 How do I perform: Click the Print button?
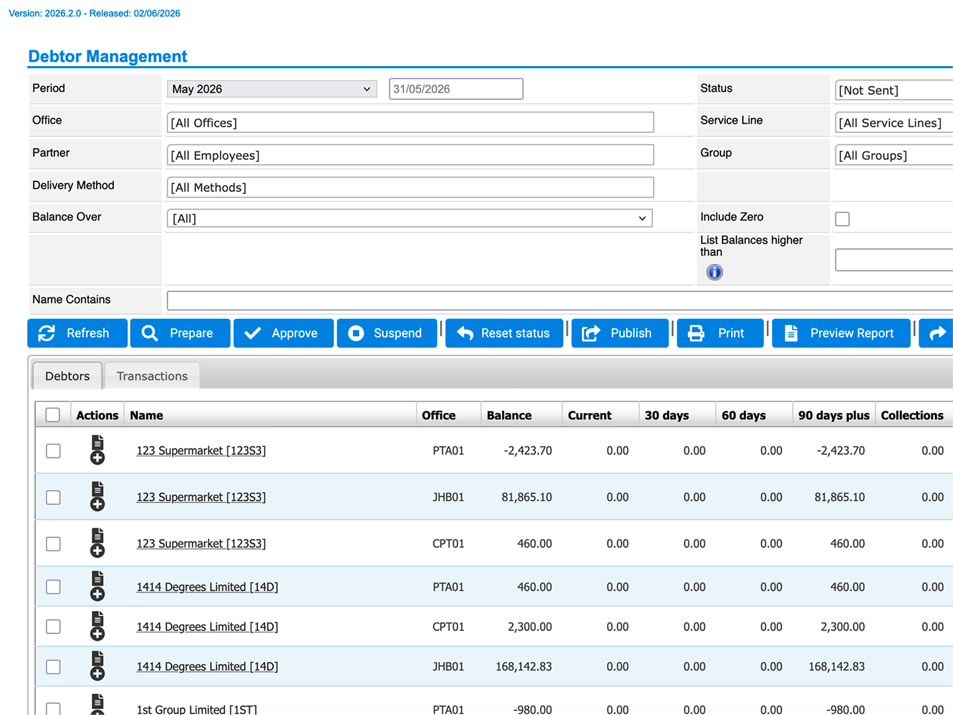tap(720, 333)
